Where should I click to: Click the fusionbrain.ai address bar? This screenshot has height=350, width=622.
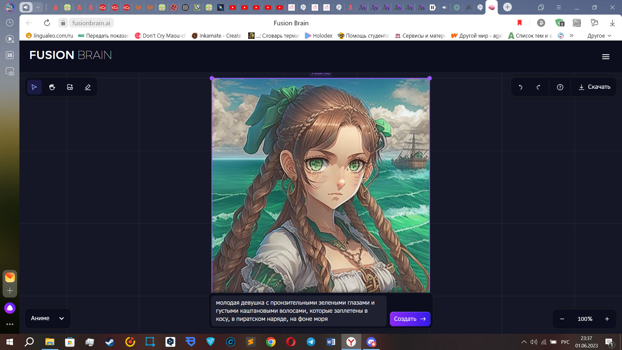(91, 23)
